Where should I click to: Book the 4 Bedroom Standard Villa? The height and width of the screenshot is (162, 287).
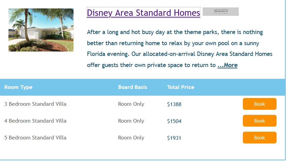[259, 121]
